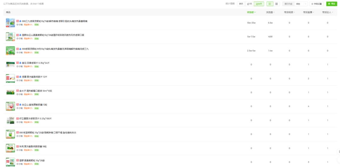Open 字段设置 field settings
This screenshot has height=168, width=340.
pos(317,4)
